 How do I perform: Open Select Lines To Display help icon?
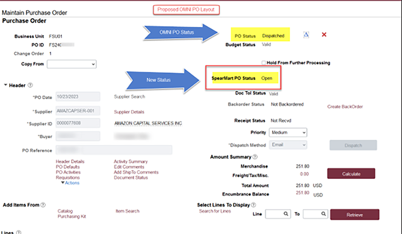coord(254,205)
